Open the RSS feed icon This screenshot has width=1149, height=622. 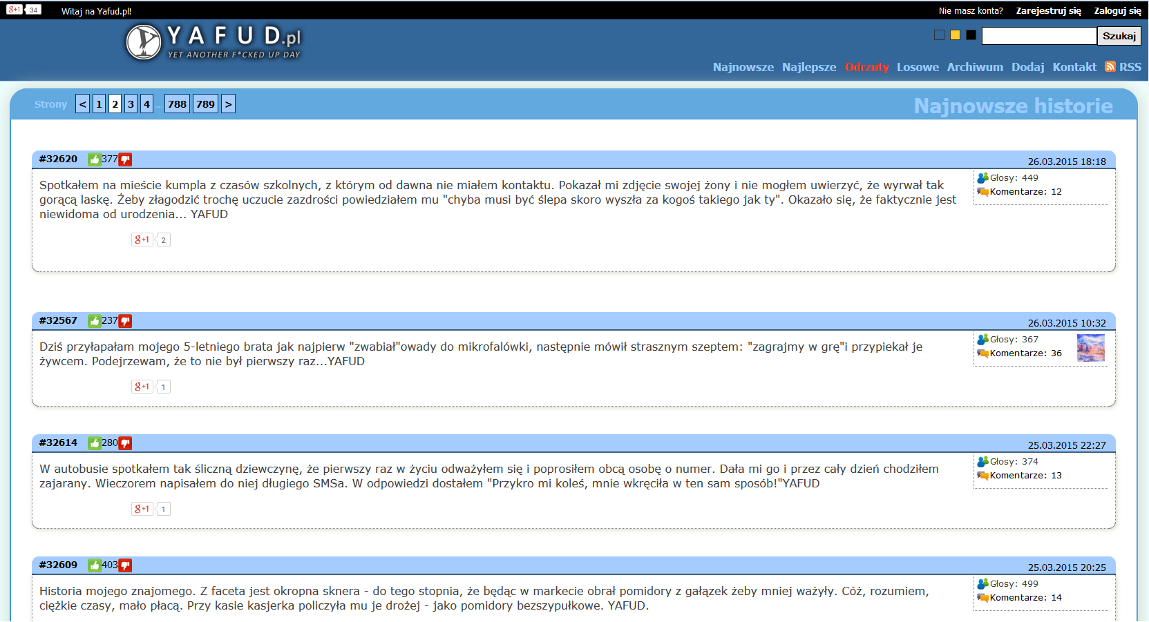tap(1110, 66)
